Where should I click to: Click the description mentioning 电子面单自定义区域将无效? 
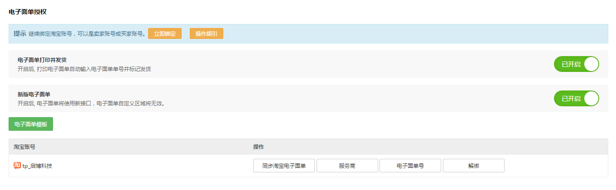pos(91,103)
